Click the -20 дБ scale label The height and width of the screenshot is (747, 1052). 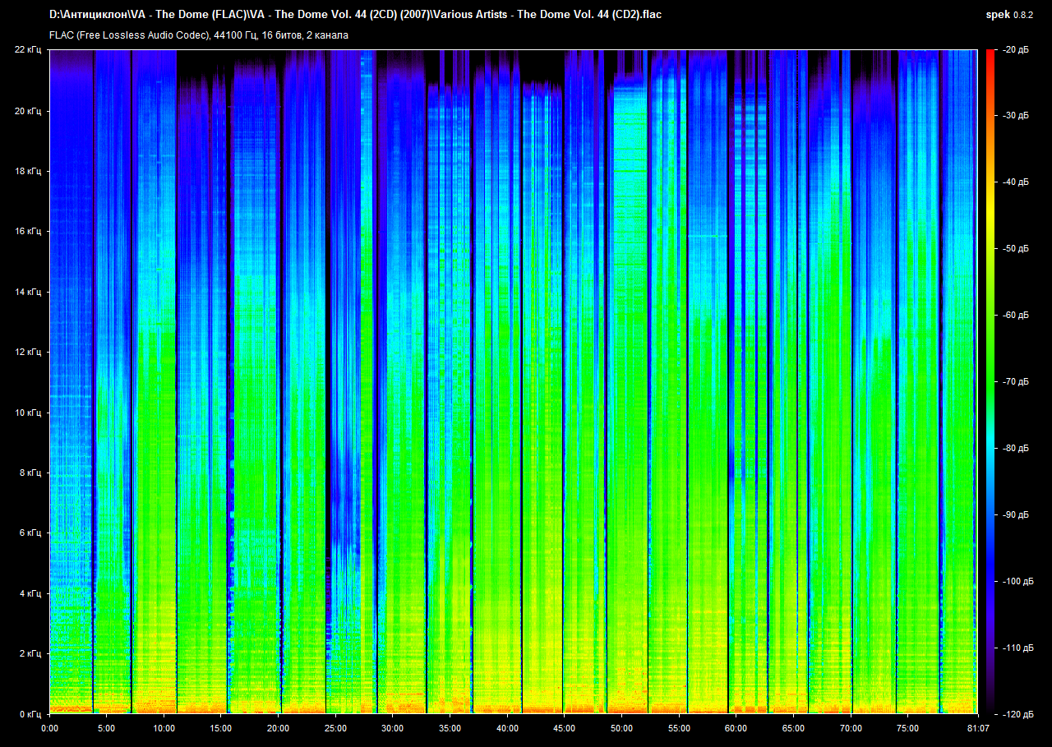coord(1016,50)
